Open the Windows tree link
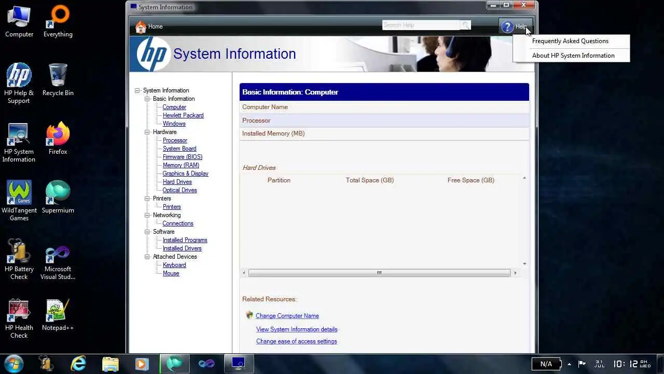 174,124
